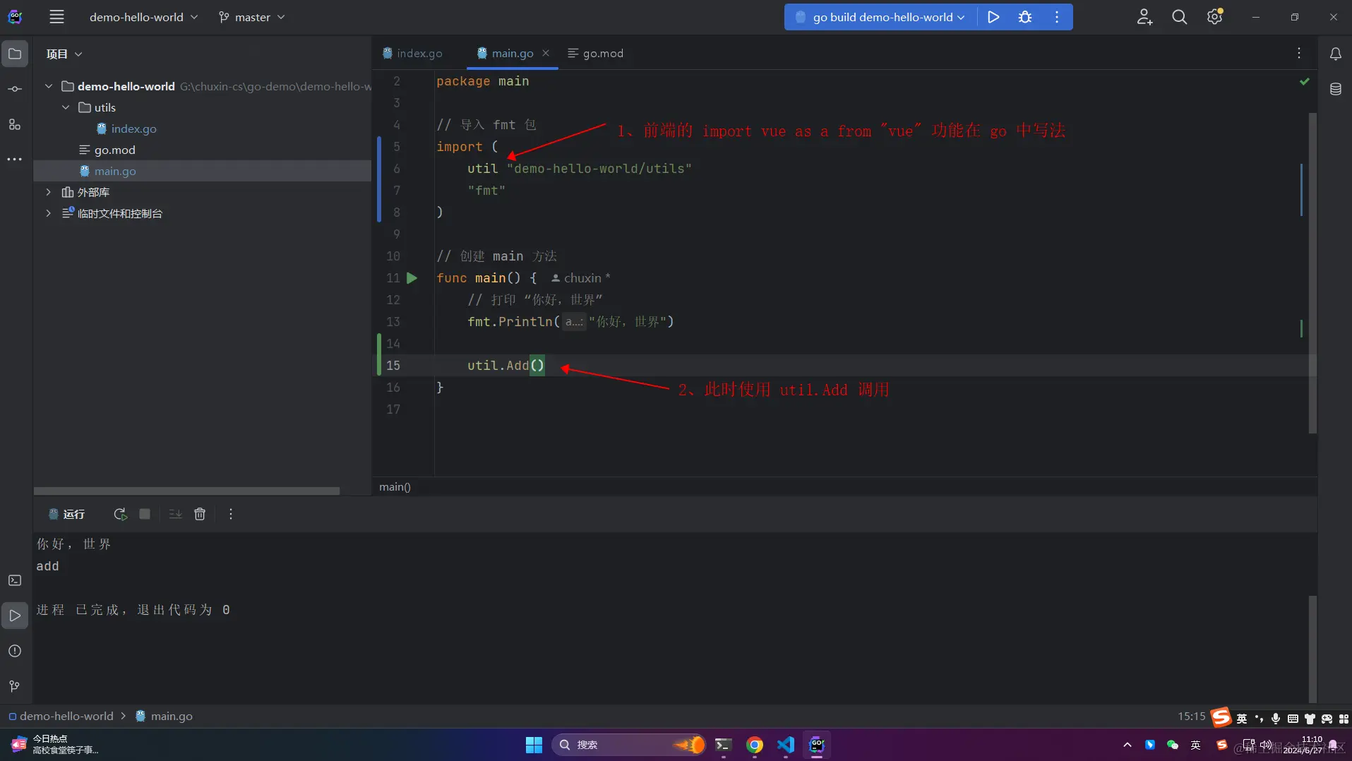This screenshot has width=1352, height=761.
Task: Open the 项目 view mode dropdown
Action: 64,54
